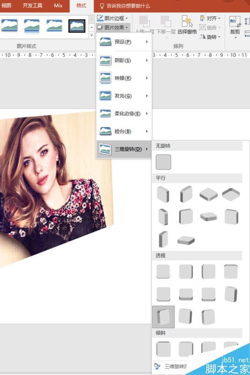
Task: Apply the black double-frame picture style
Action: tap(77, 26)
